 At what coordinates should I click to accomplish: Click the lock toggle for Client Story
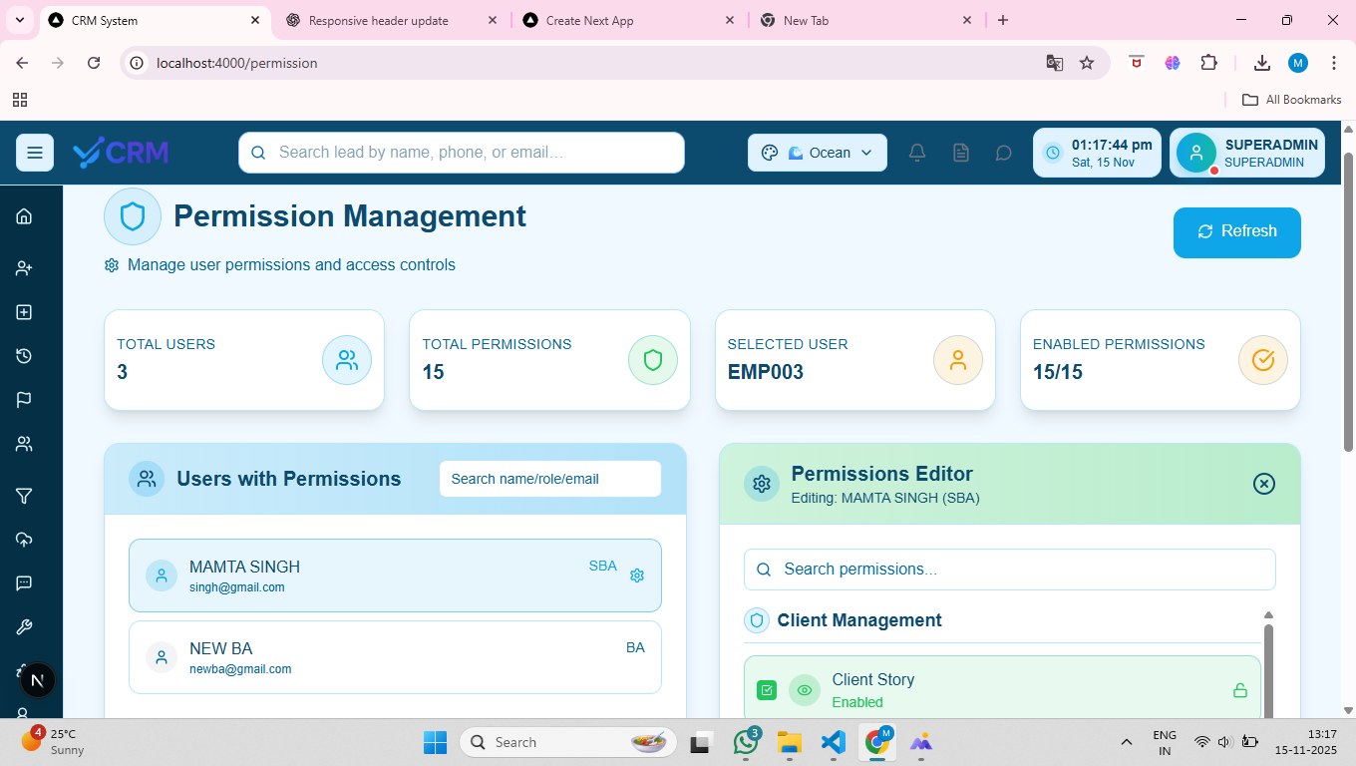[x=1239, y=688]
